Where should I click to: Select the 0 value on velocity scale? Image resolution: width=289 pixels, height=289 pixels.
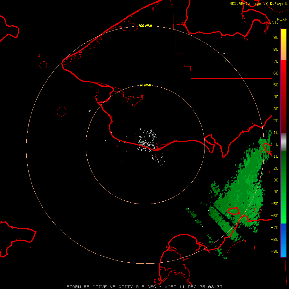(x=277, y=144)
